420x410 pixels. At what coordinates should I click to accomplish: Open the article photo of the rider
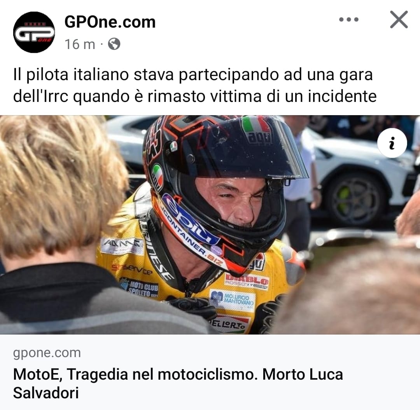210,224
